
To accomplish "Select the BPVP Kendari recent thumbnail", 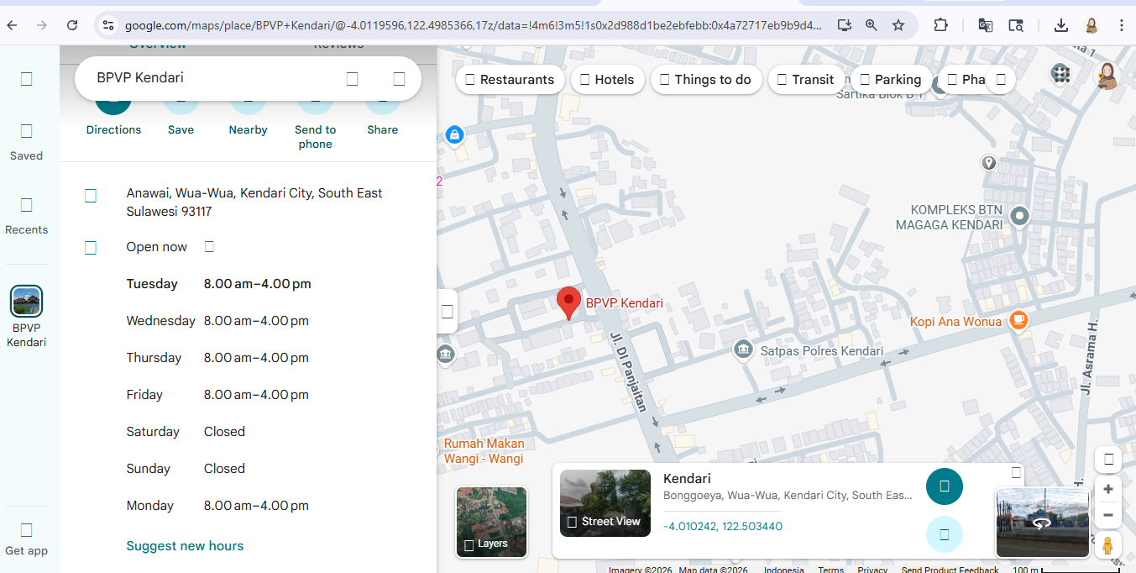I will pos(26,301).
